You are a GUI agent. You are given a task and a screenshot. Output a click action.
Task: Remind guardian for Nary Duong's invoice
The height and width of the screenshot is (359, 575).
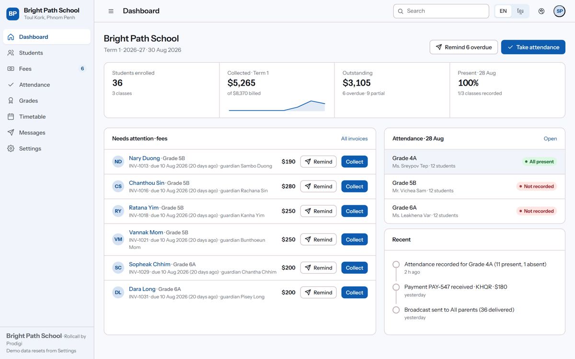tap(319, 162)
